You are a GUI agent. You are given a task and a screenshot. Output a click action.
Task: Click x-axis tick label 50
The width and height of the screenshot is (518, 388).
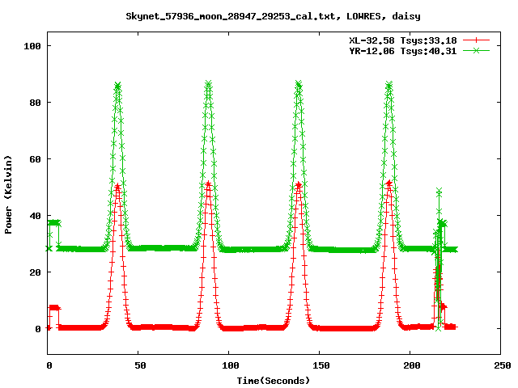coord(140,365)
